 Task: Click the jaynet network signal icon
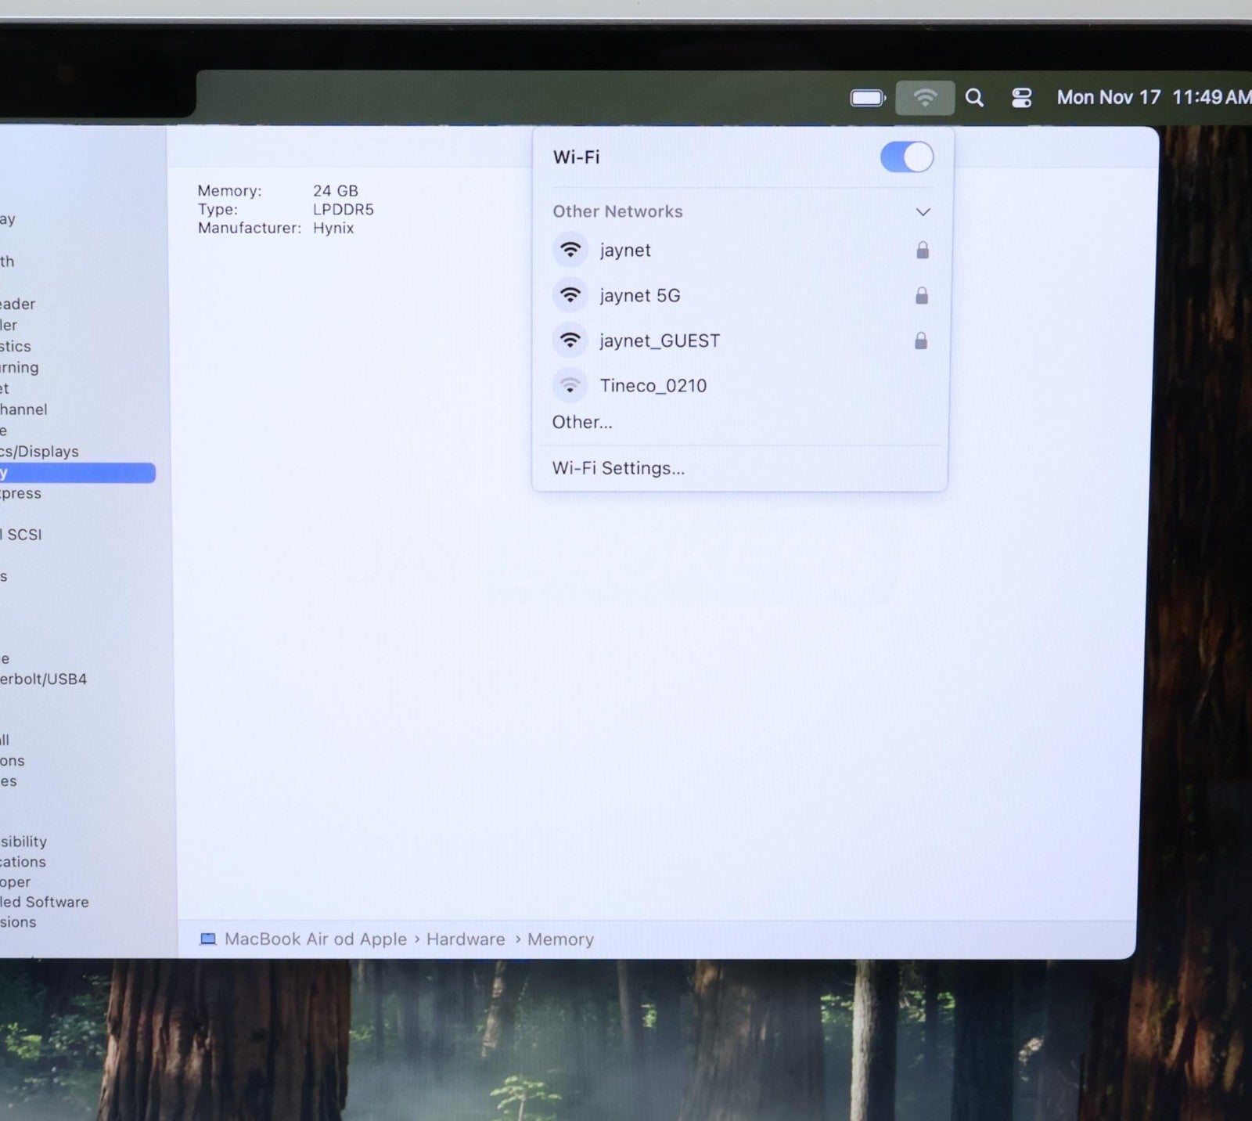(x=570, y=251)
